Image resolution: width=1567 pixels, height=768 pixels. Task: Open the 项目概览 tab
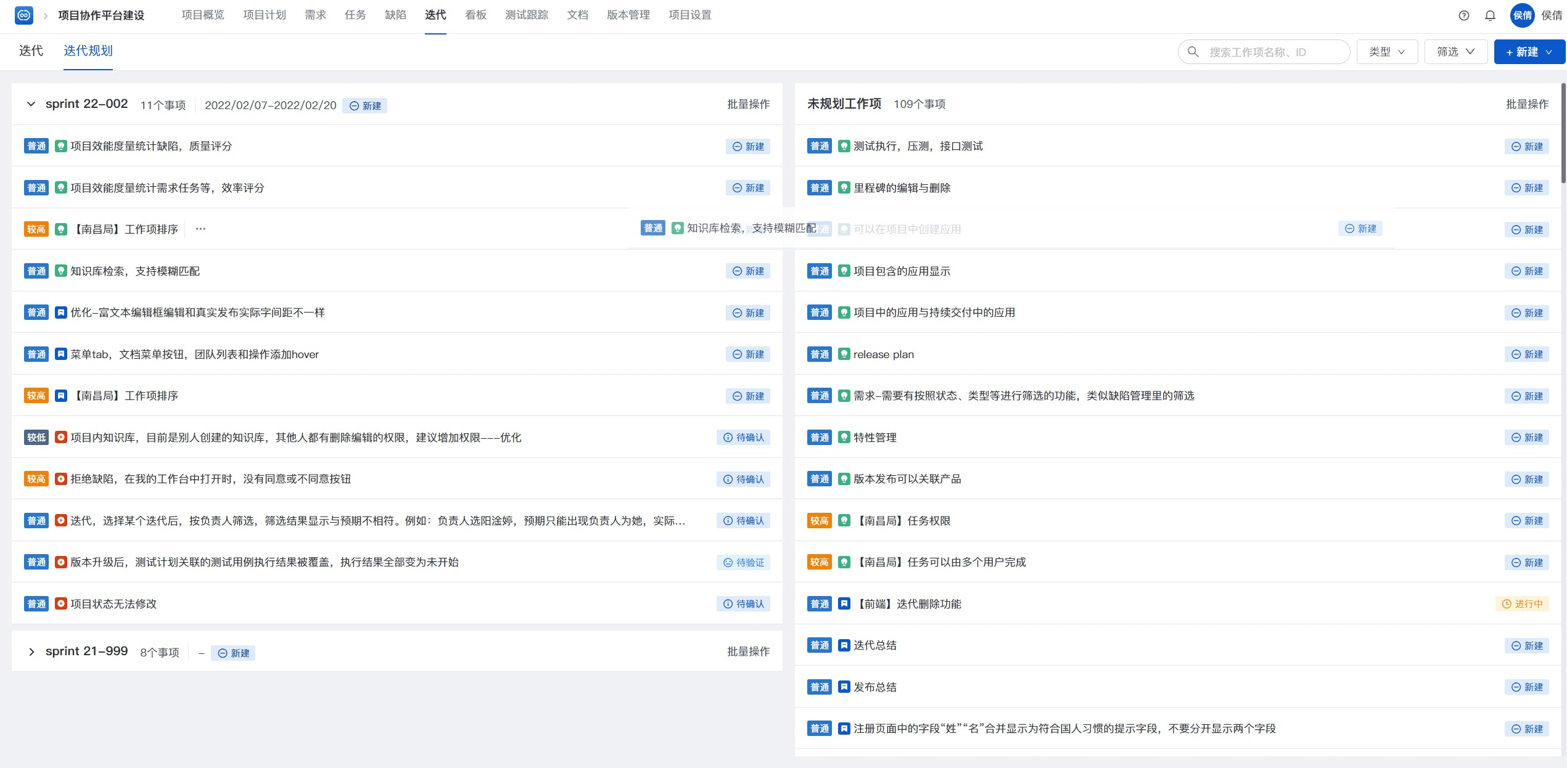203,15
